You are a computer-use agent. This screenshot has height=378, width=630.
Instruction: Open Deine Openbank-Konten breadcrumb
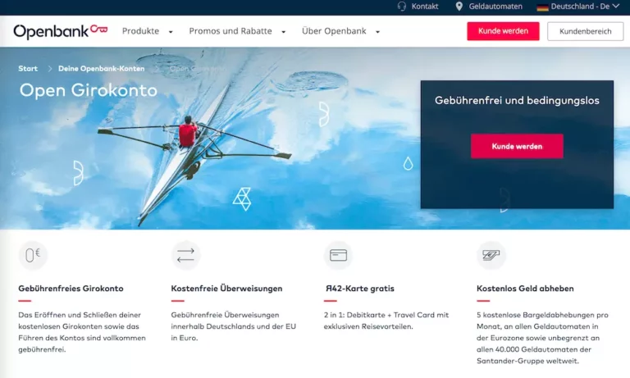tap(101, 69)
